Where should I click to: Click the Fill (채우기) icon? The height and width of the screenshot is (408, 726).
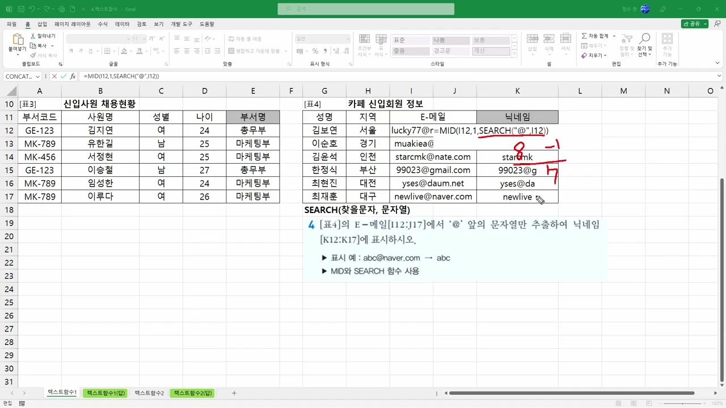[584, 46]
